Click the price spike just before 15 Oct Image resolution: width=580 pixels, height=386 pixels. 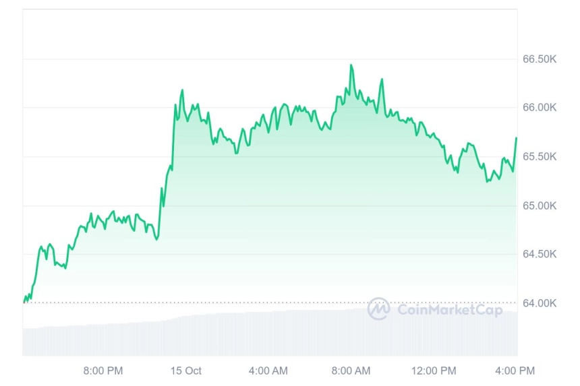[x=182, y=90]
